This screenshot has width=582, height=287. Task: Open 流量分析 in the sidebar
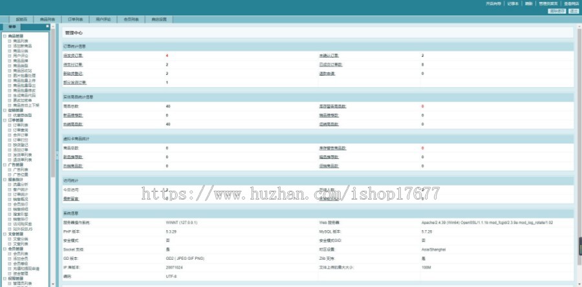(21, 185)
